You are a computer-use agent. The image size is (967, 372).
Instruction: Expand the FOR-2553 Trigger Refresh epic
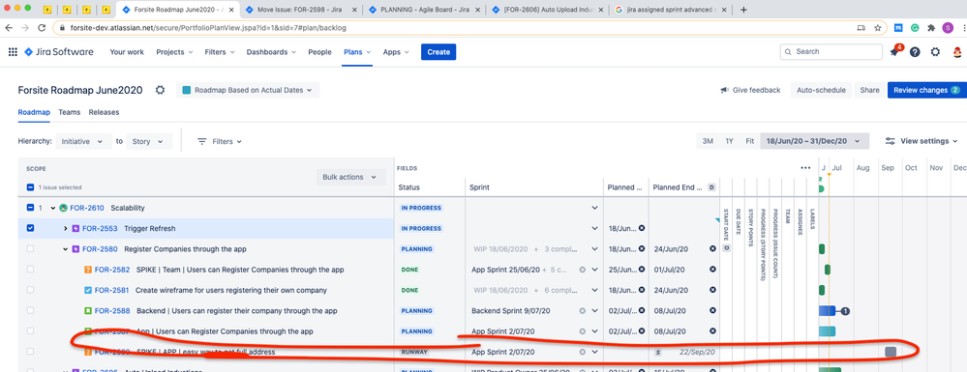point(66,228)
